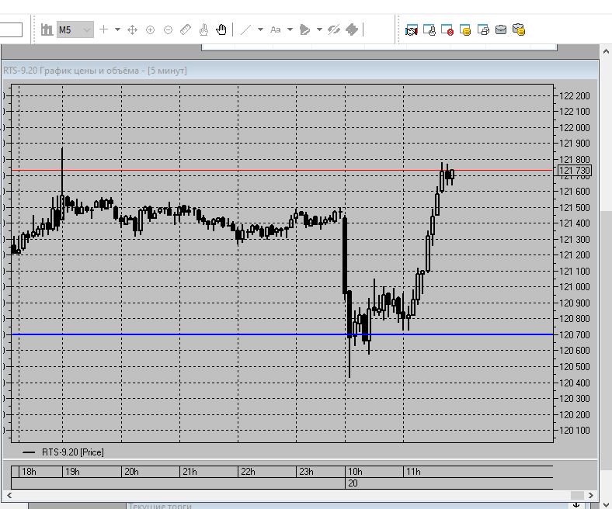612x509 pixels.
Task: Select the line drawing tool
Action: tap(245, 29)
